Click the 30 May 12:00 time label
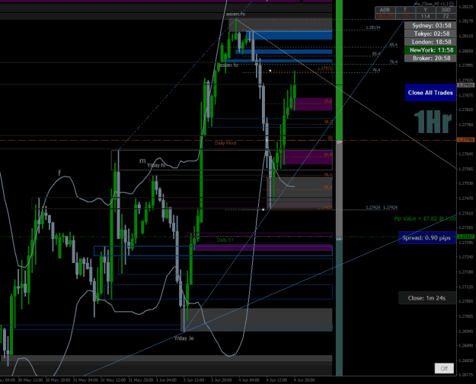 [x=30, y=380]
